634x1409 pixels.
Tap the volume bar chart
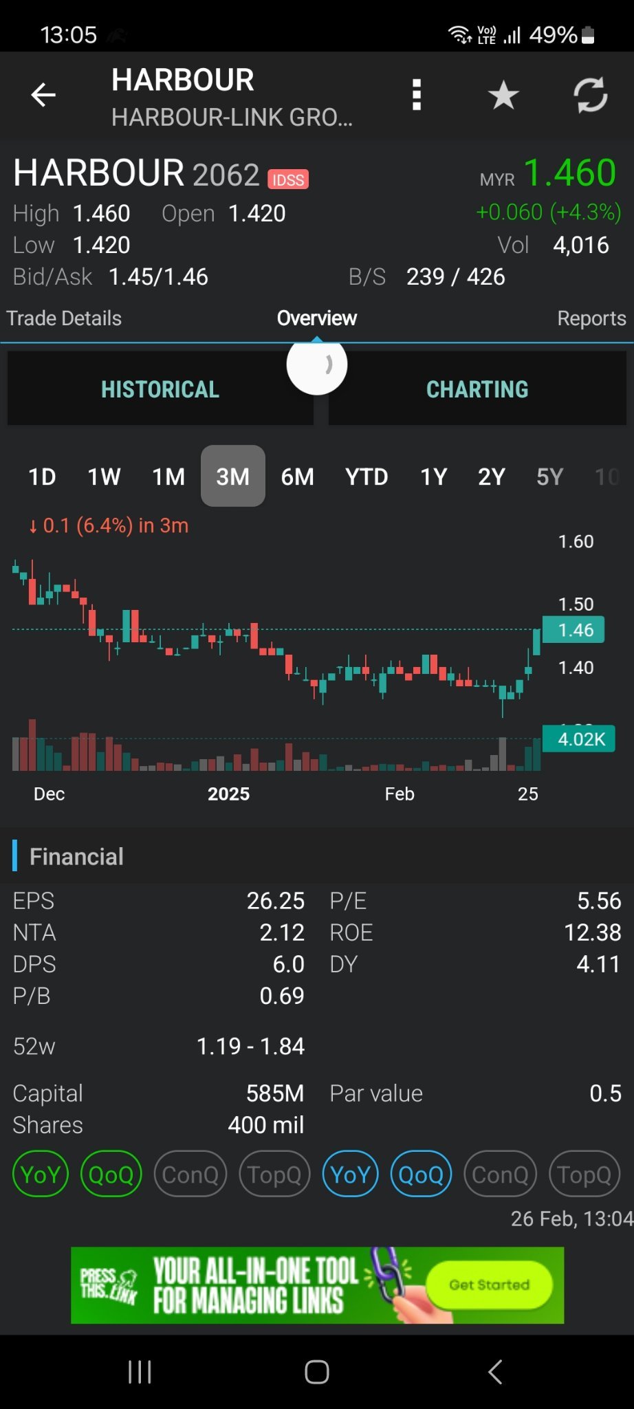(x=275, y=745)
